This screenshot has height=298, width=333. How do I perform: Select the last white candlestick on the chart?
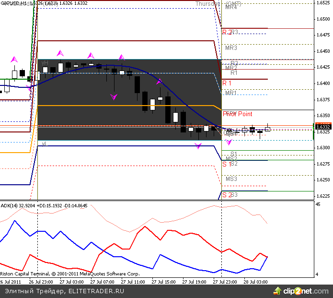(x=267, y=129)
